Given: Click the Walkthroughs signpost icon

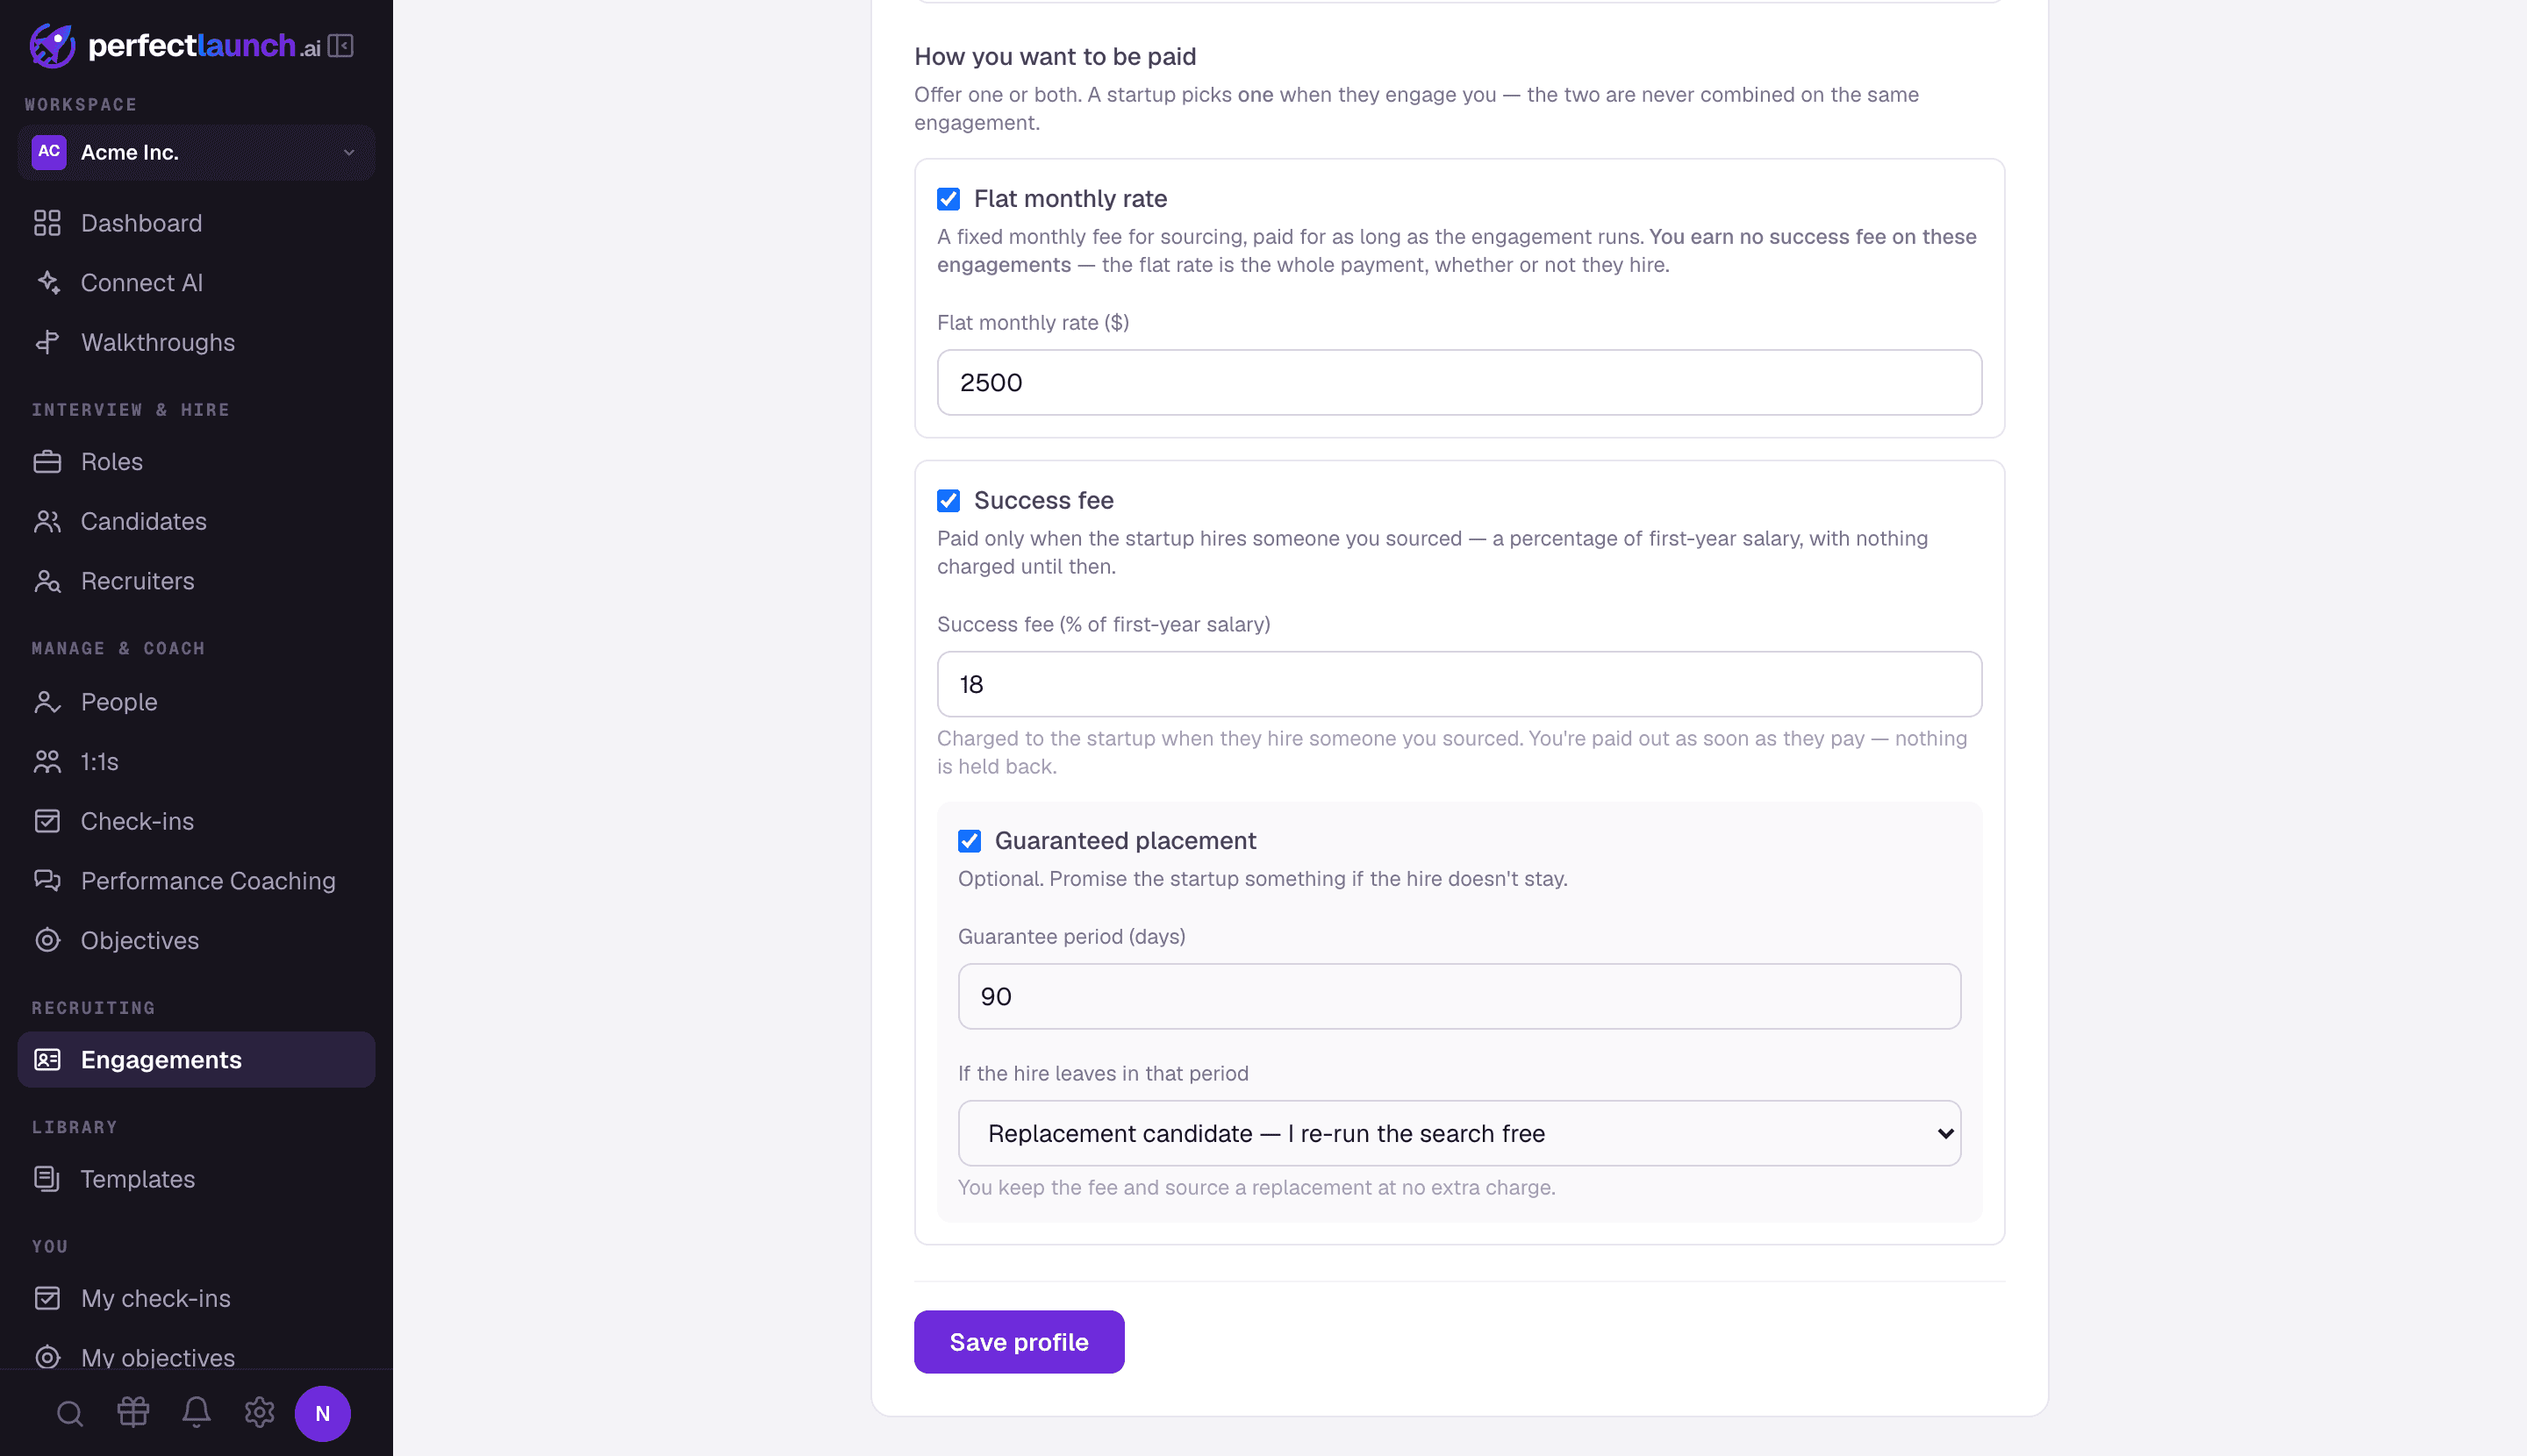Looking at the screenshot, I should tap(47, 342).
